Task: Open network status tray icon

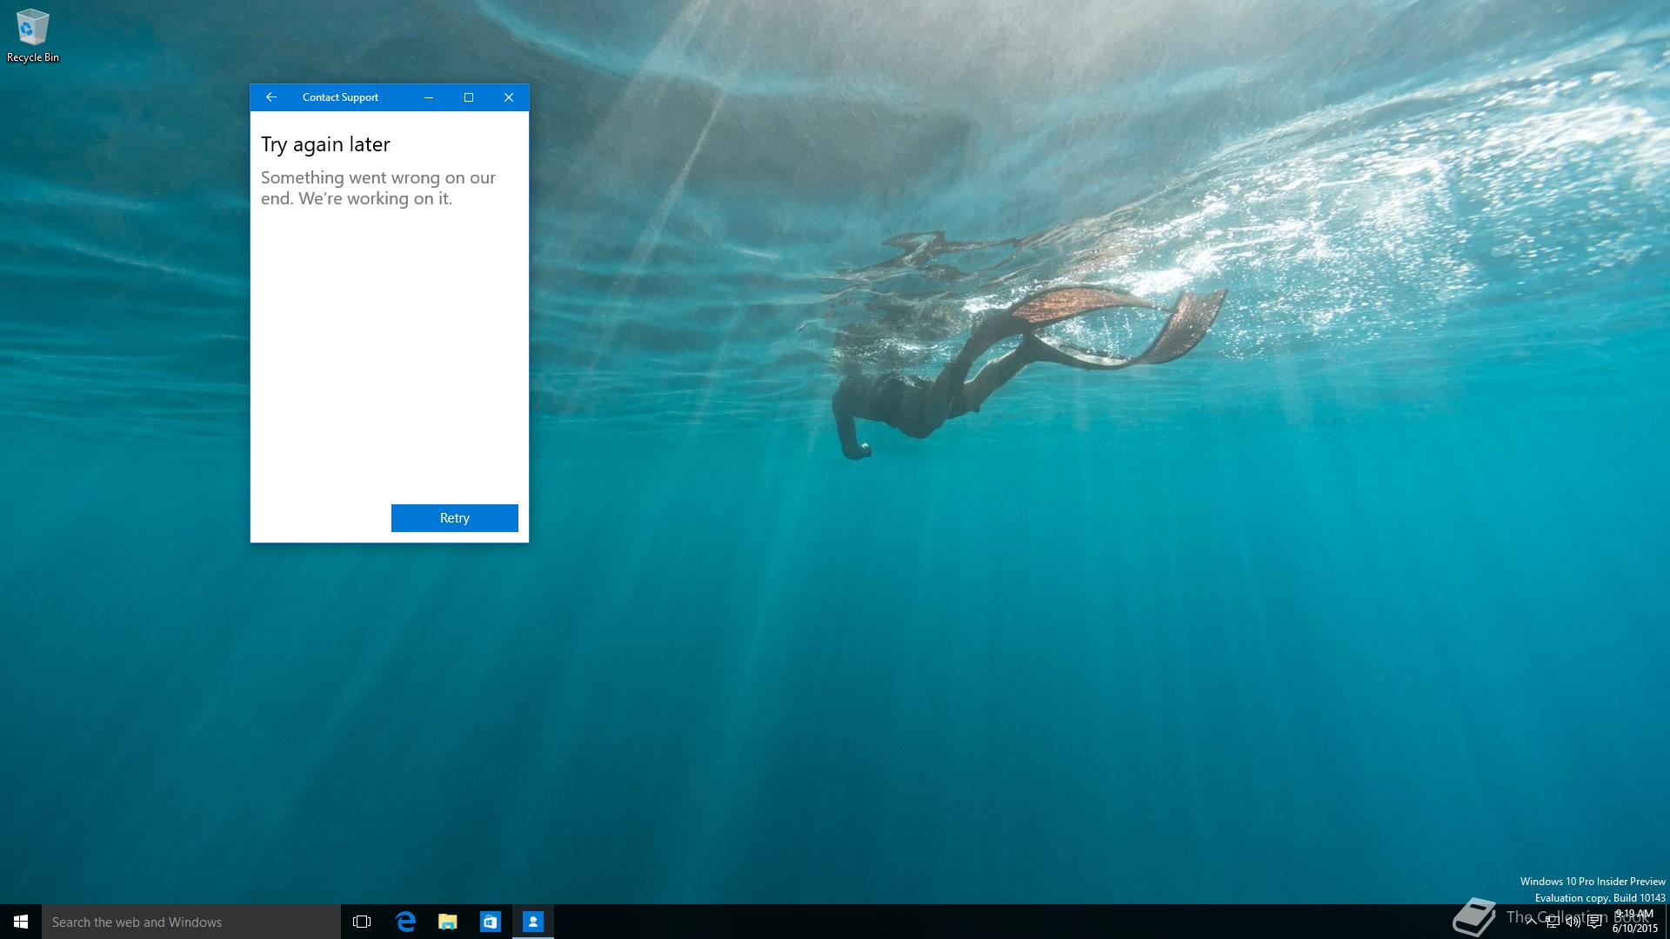Action: (1552, 922)
